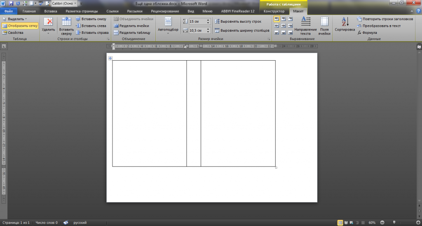422x226 pixels.
Task: Click Преобразовать в текст button
Action: (x=379, y=26)
